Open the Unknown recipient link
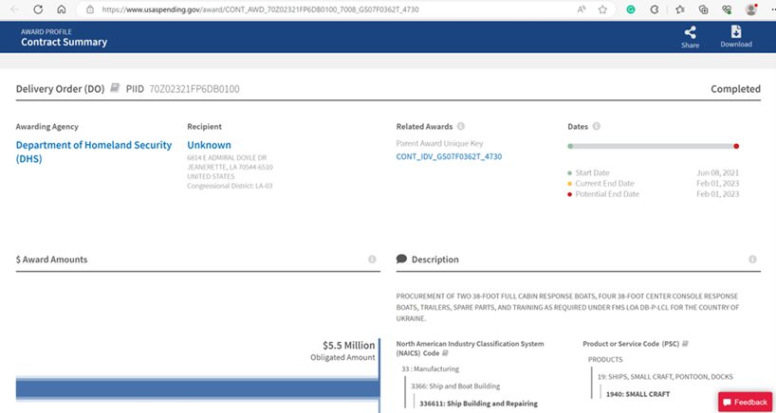 tap(209, 145)
